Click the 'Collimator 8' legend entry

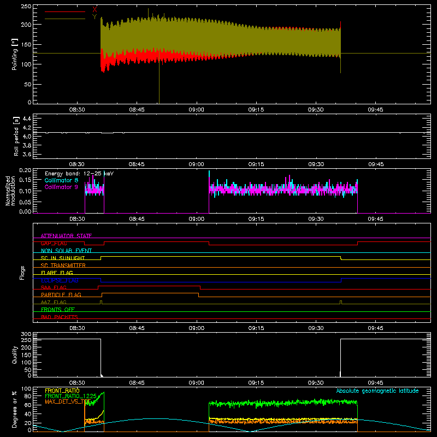tap(61, 180)
